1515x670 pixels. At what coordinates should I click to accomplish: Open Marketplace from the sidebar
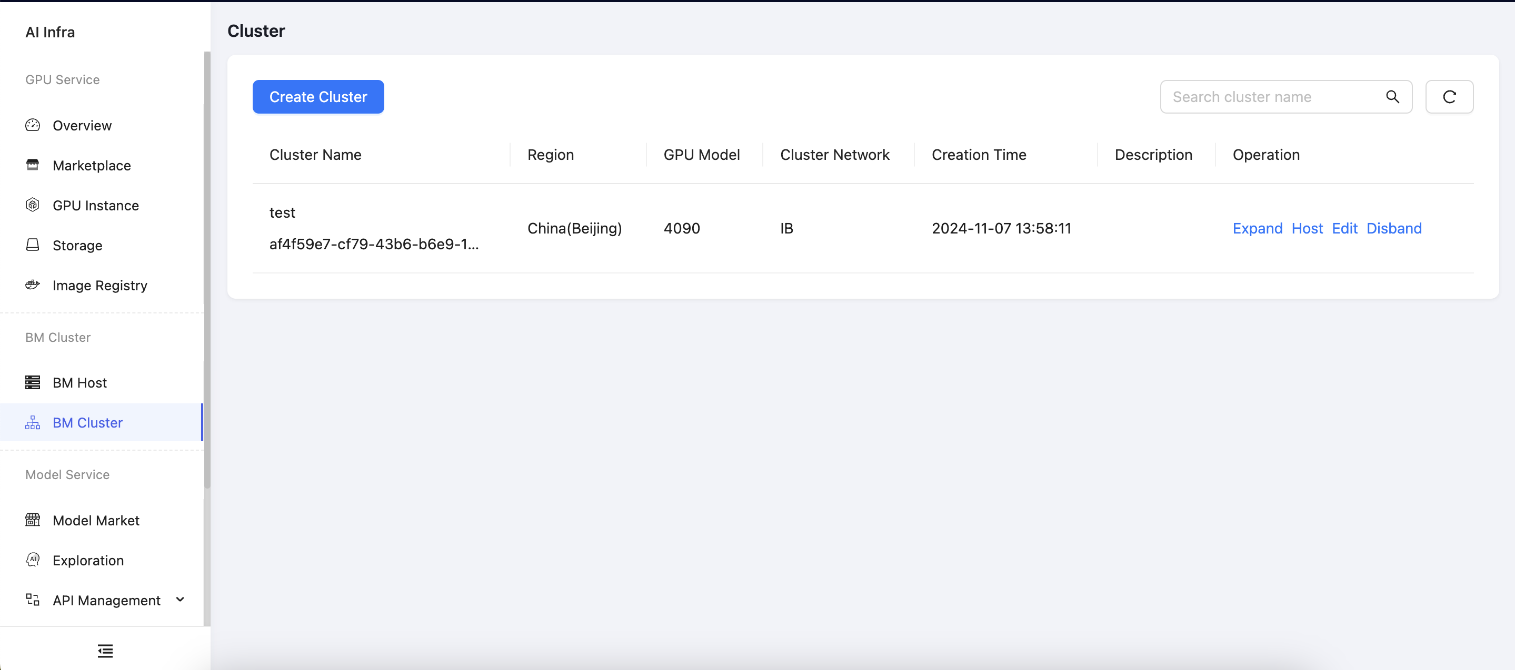pyautogui.click(x=101, y=165)
